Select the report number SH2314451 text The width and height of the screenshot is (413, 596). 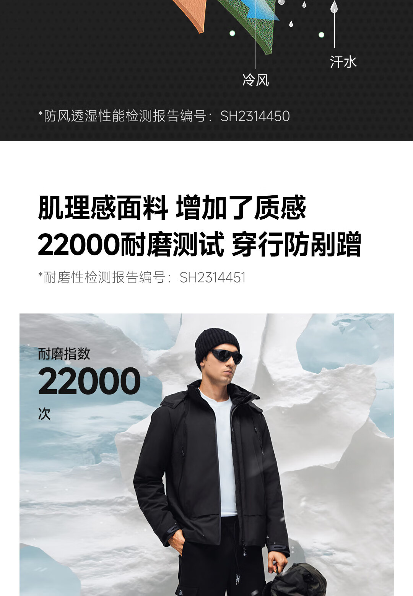(213, 277)
